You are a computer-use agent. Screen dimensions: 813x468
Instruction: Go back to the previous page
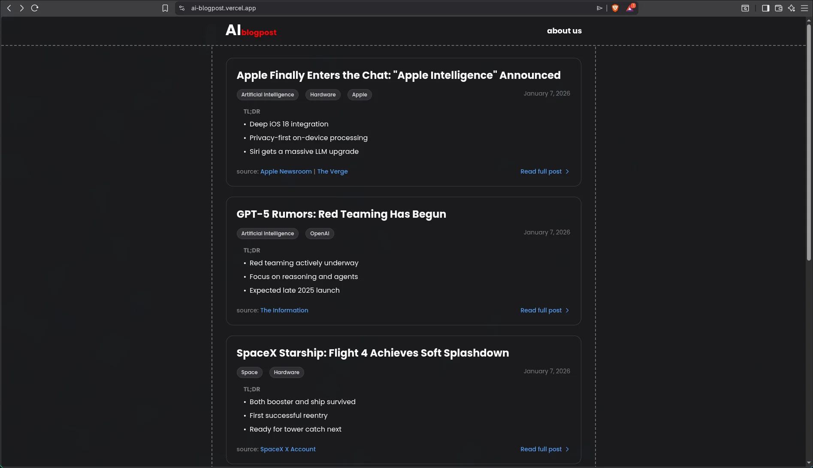coord(9,8)
